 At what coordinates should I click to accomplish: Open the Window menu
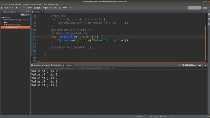(51, 4)
